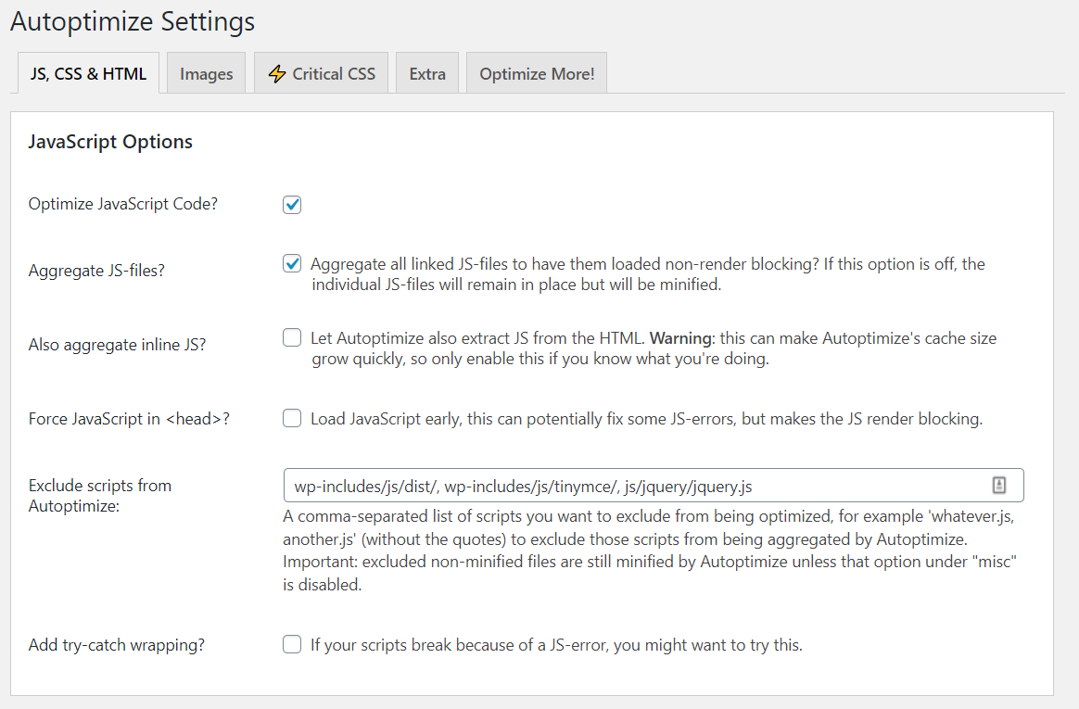Open the Optimize More! tab

[537, 74]
